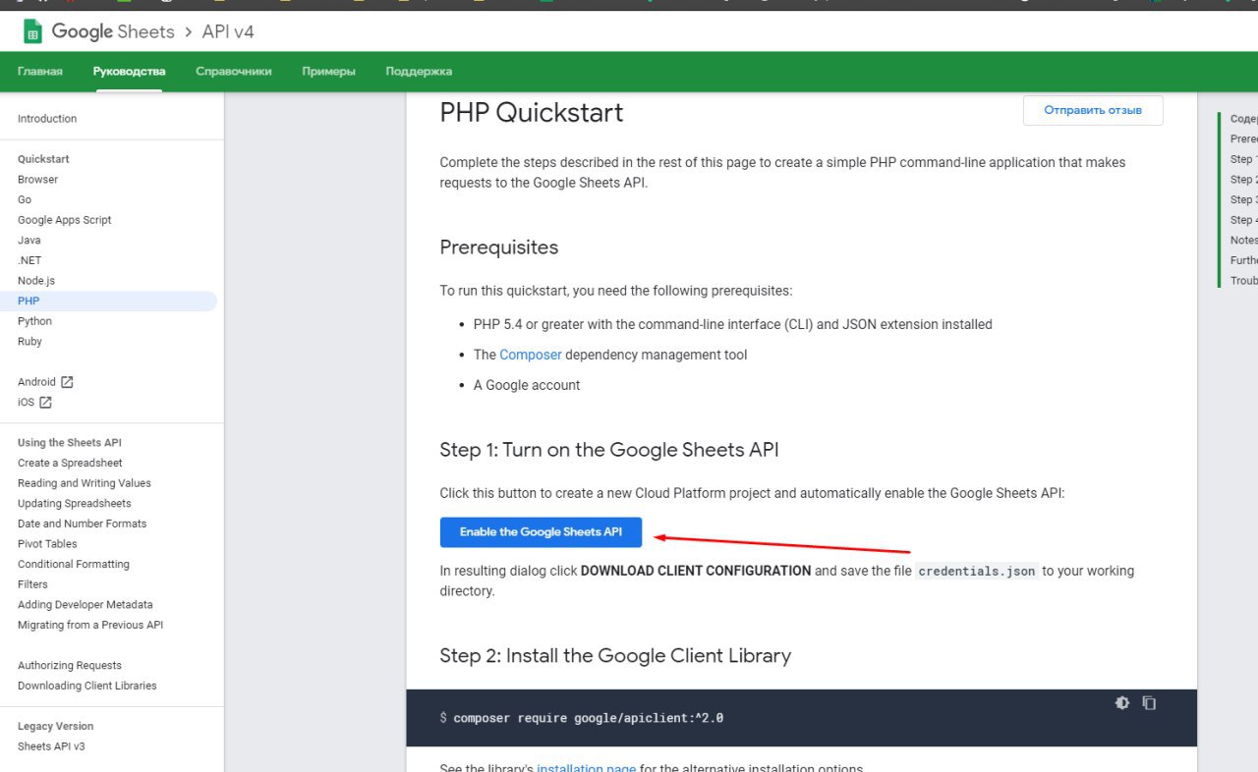
Task: Switch to the Руководства tab
Action: point(129,72)
